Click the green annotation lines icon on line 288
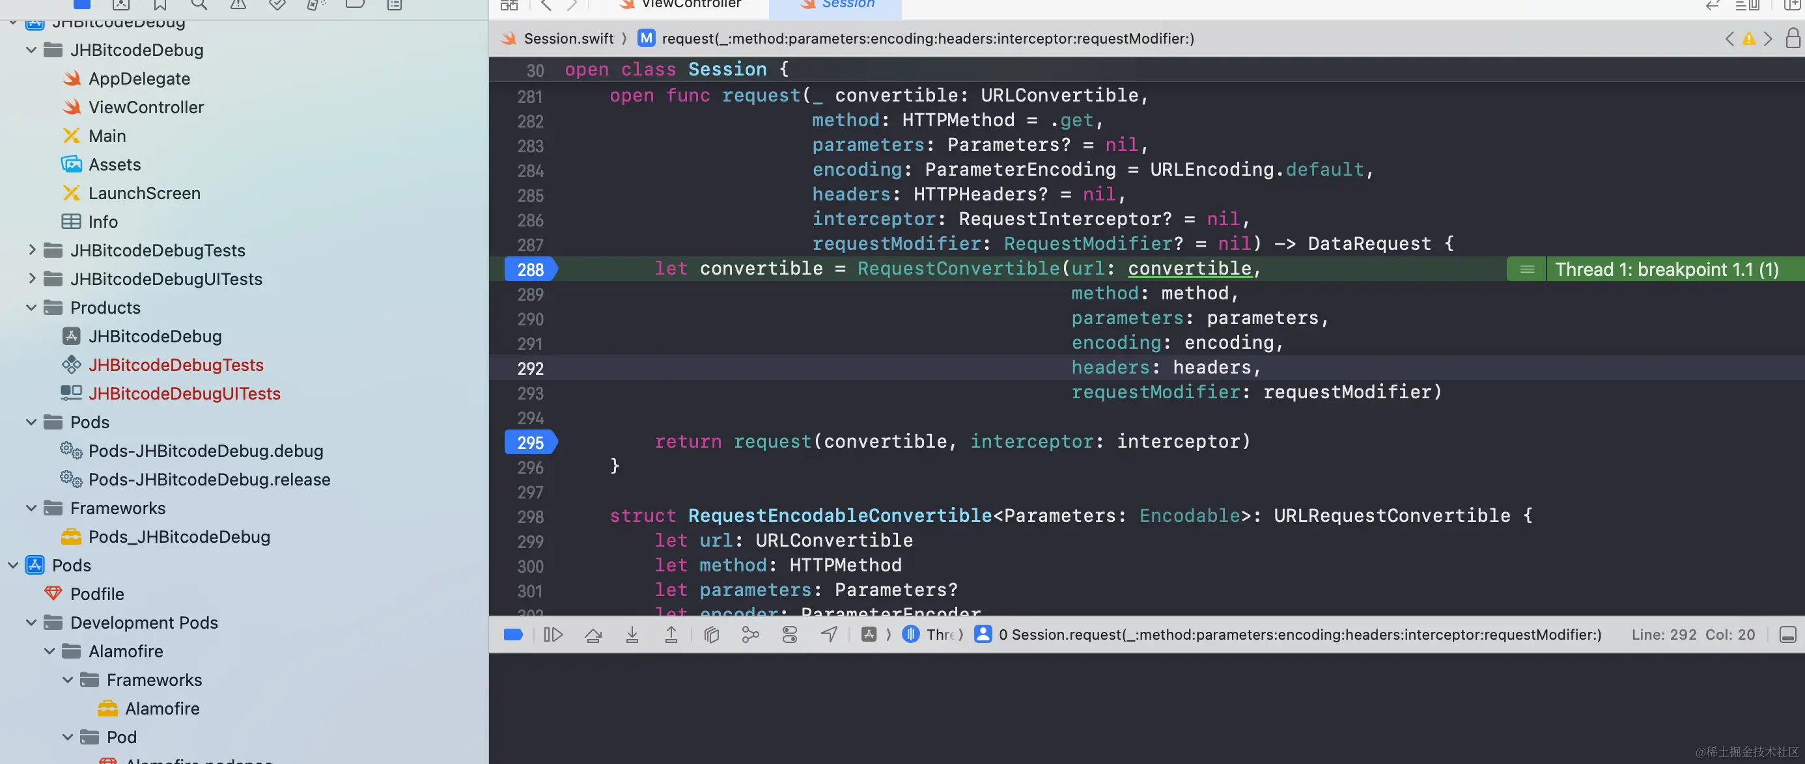Screen dimensions: 1805x764 1527,269
